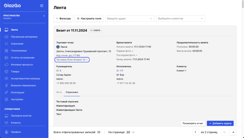The width and height of the screenshot is (244, 138).
Task: Click the Фоновые процессы cloud icon
Action: click(6, 65)
